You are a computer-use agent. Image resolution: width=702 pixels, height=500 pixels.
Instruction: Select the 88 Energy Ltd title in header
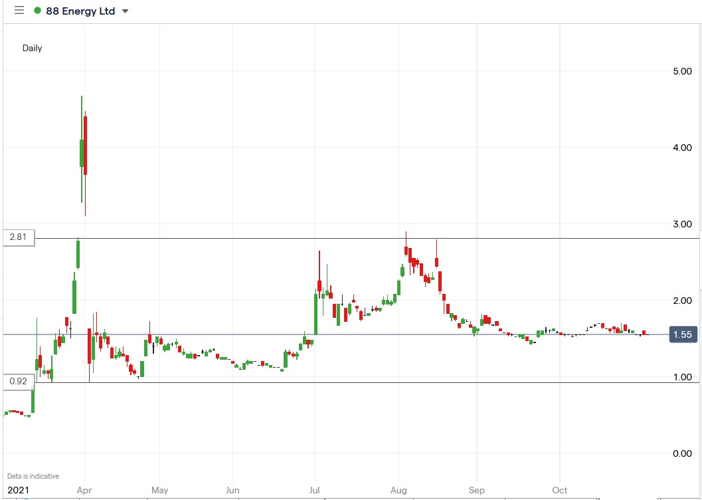[x=80, y=11]
